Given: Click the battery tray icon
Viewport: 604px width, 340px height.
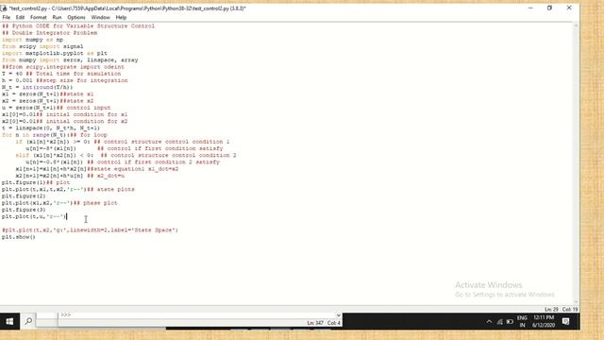Looking at the screenshot, I should tap(510, 321).
